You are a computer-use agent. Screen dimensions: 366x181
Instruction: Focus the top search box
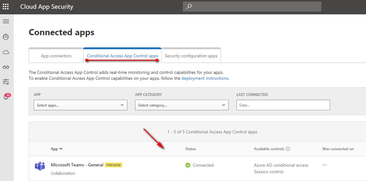tap(252, 6)
